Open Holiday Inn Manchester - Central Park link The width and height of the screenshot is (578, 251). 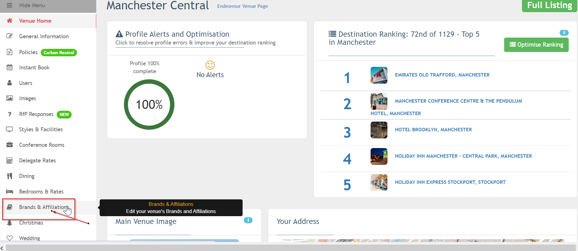(463, 156)
